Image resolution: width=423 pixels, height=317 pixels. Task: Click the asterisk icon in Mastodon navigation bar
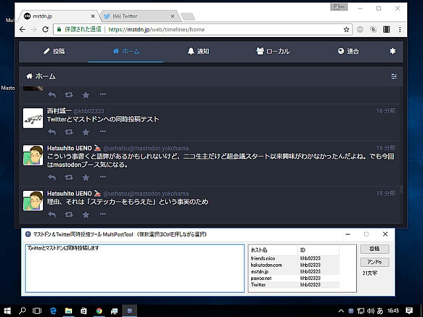(393, 51)
